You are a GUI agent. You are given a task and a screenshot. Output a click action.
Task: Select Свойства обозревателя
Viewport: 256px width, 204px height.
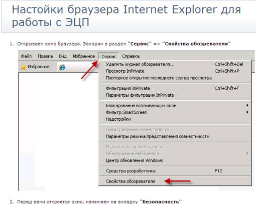175,181
